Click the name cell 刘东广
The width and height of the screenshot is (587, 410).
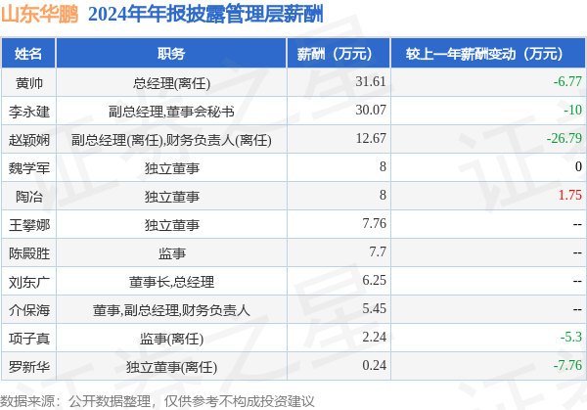point(28,282)
